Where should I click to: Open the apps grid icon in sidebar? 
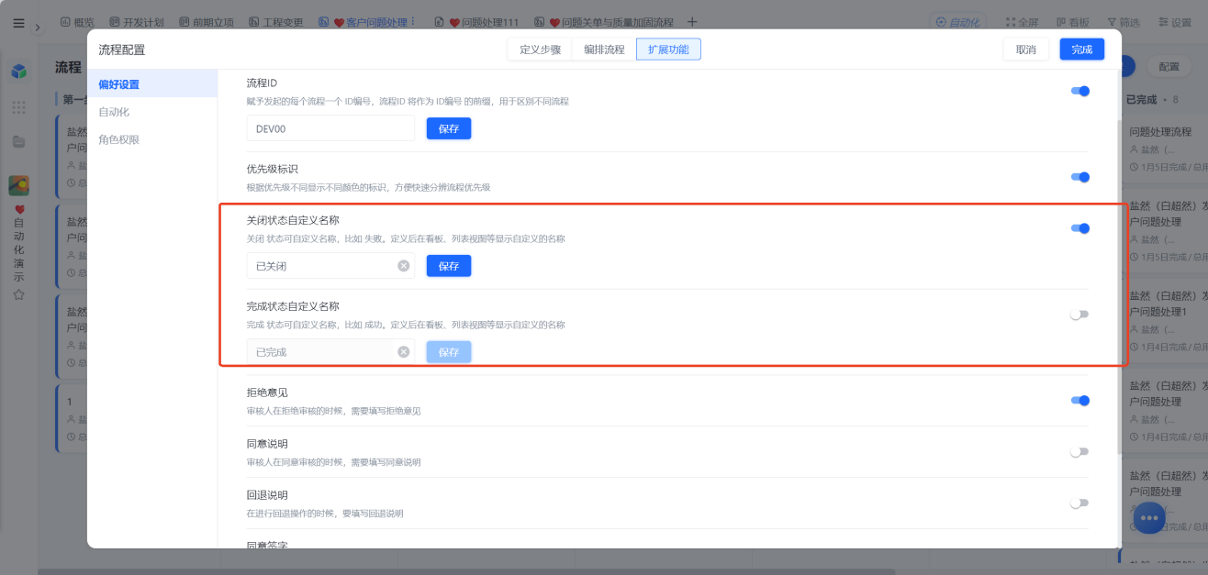point(18,107)
